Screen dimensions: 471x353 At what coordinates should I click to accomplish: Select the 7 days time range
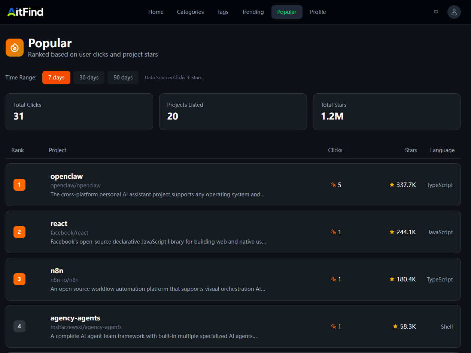point(56,78)
